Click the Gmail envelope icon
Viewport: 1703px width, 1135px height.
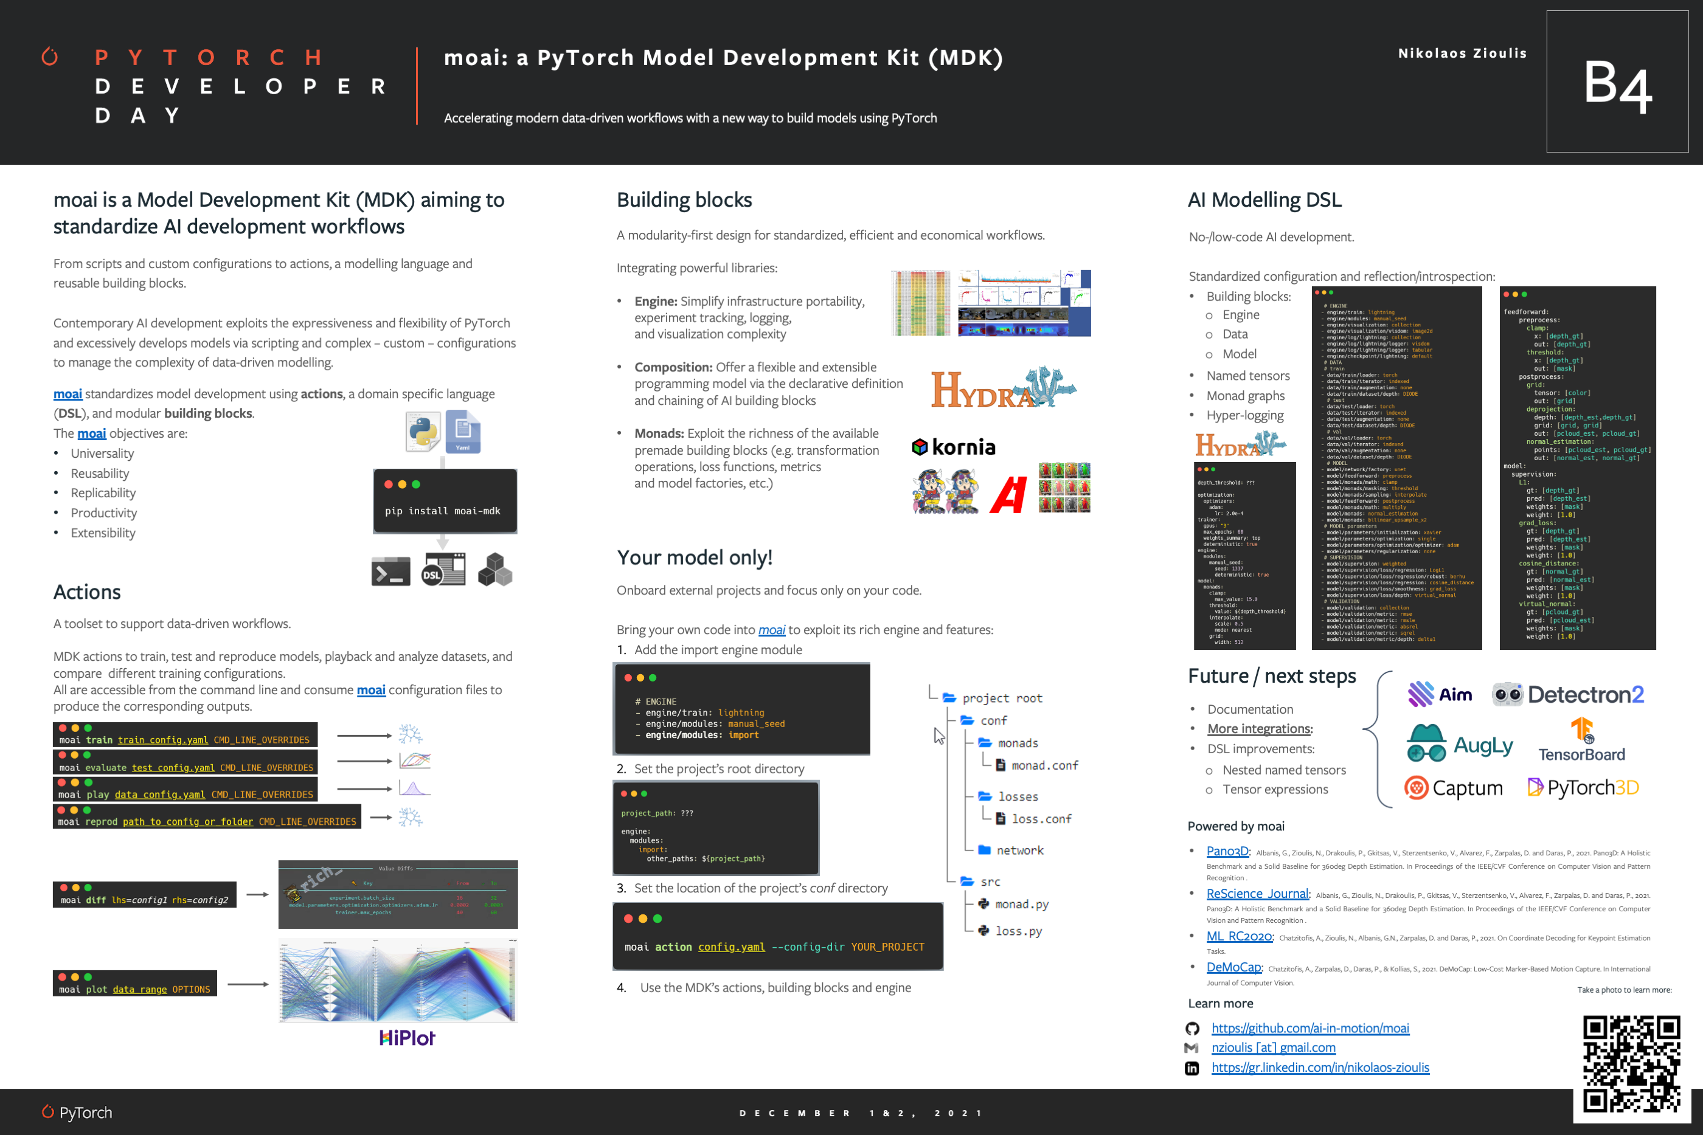pos(1191,1048)
